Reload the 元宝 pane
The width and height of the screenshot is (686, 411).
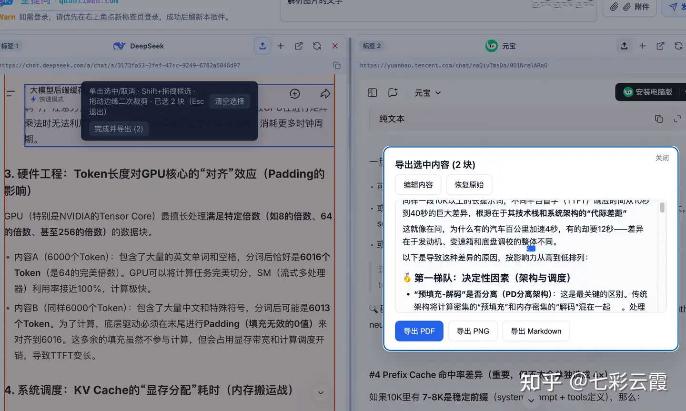point(678,46)
